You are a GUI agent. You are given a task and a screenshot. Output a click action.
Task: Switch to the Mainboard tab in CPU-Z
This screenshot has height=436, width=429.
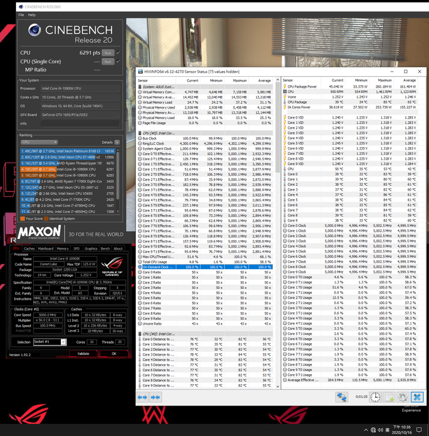click(x=45, y=248)
